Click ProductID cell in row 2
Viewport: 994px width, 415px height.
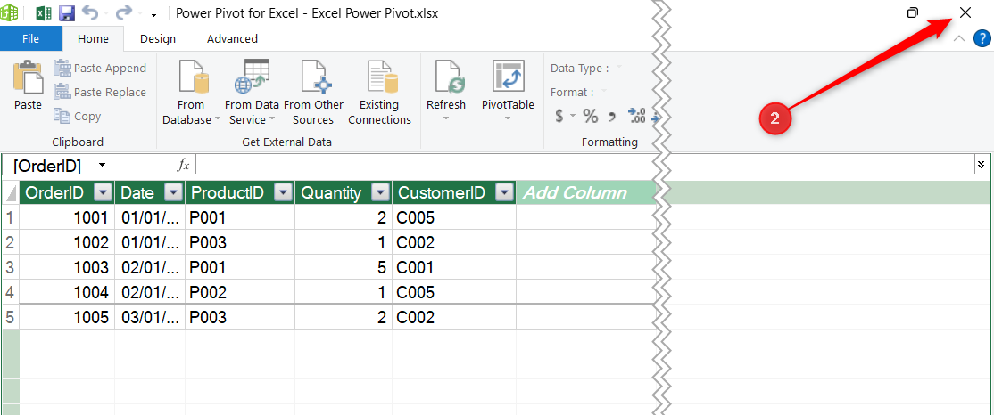pyautogui.click(x=240, y=242)
